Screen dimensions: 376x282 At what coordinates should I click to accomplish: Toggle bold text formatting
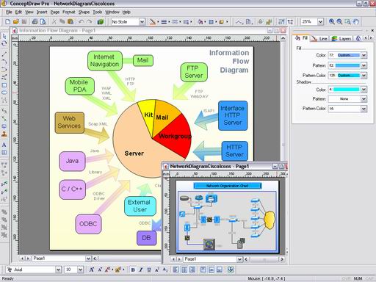point(133,270)
